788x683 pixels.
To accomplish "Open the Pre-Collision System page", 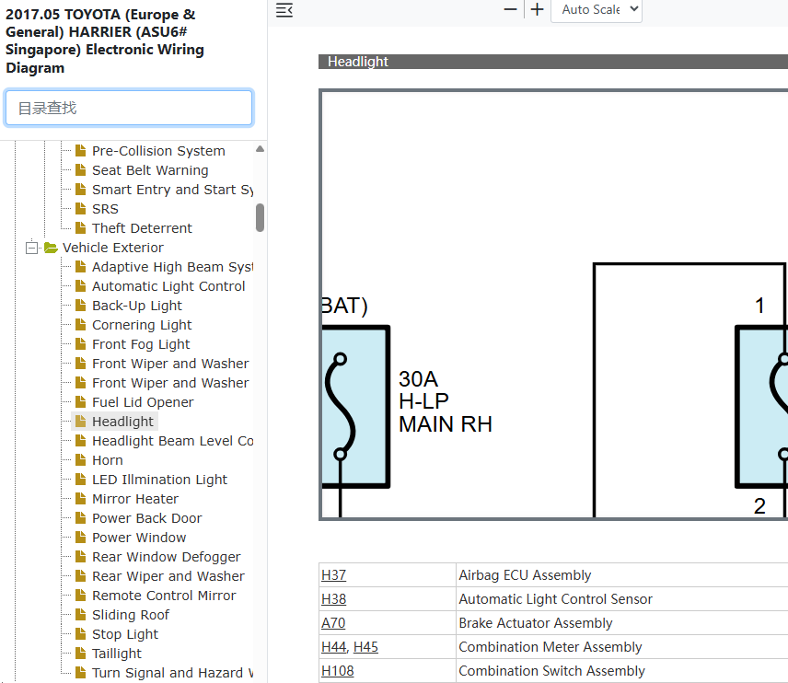I will (x=158, y=151).
